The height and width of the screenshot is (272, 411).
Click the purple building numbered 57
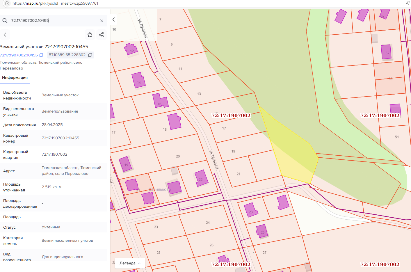point(386,52)
